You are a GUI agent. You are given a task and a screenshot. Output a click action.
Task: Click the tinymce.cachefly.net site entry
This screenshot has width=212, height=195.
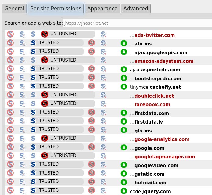point(155,87)
